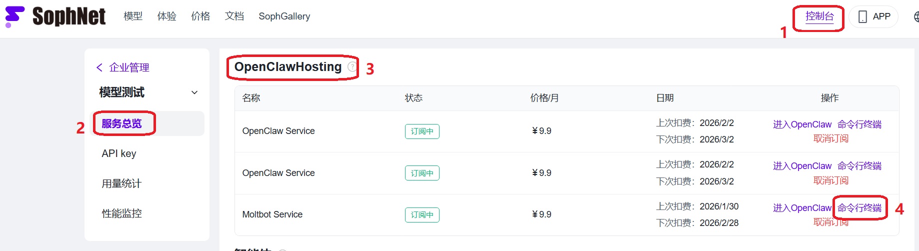Click the globe language icon
The image size is (919, 251).
pos(916,16)
